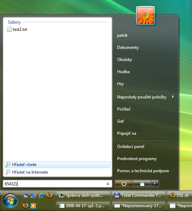Click the power button icon
Image resolution: width=192 pixels, height=211 pixels.
124,184
